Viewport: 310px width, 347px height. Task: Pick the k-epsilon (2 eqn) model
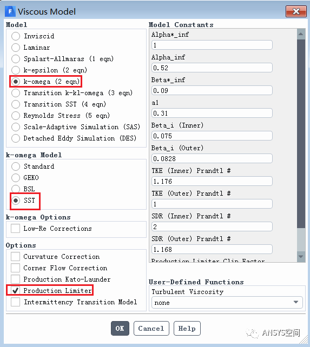click(16, 70)
